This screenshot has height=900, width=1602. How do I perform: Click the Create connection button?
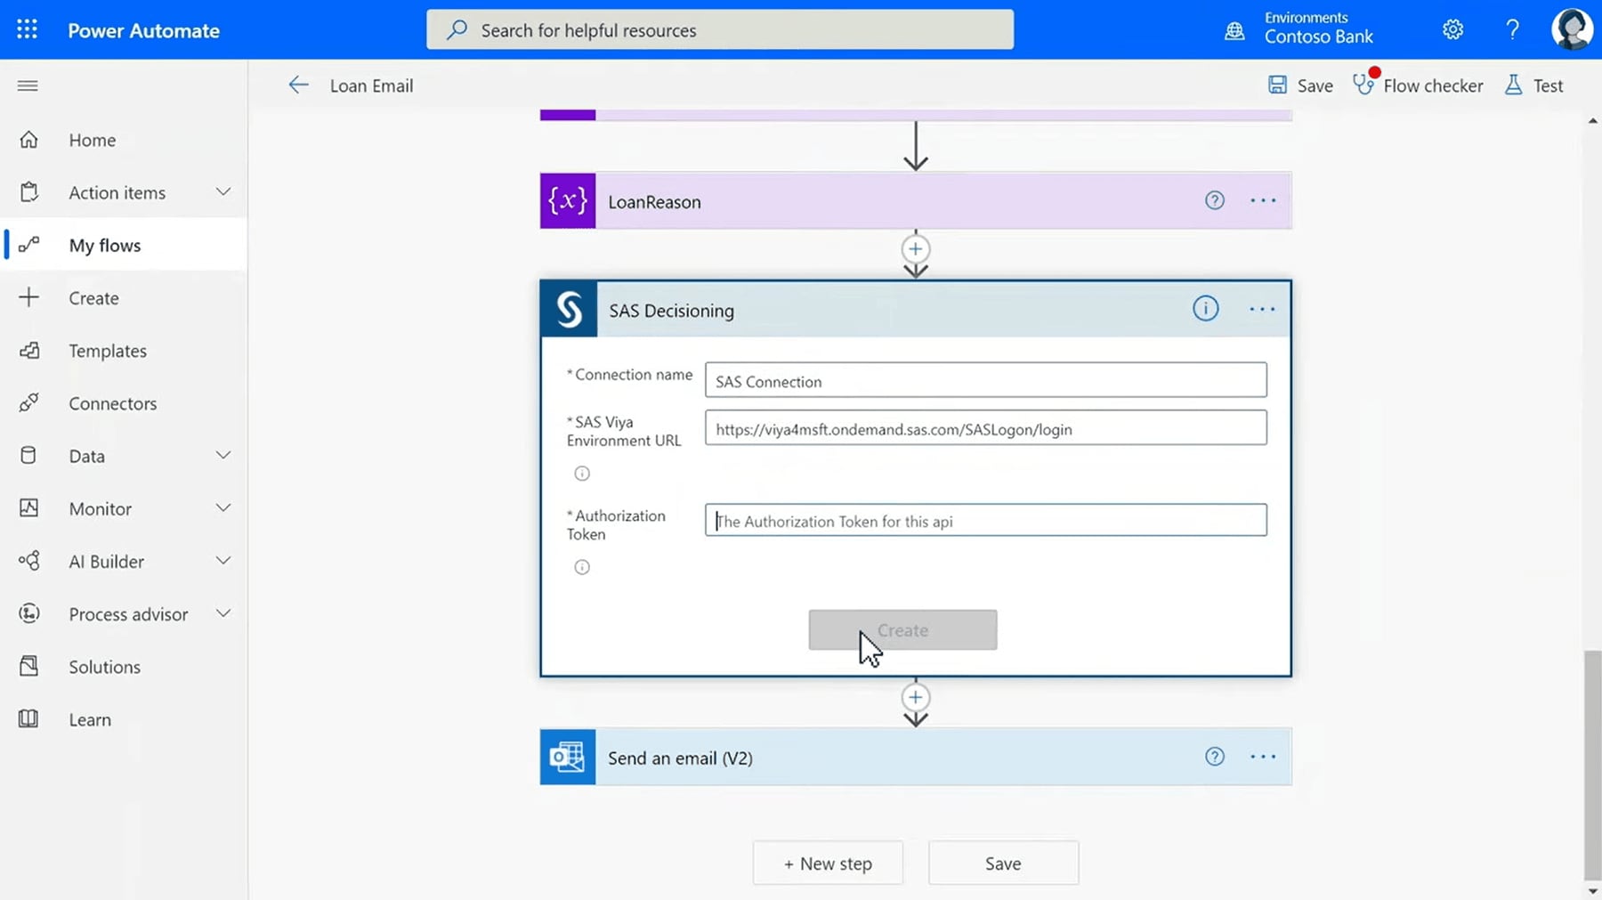(902, 629)
